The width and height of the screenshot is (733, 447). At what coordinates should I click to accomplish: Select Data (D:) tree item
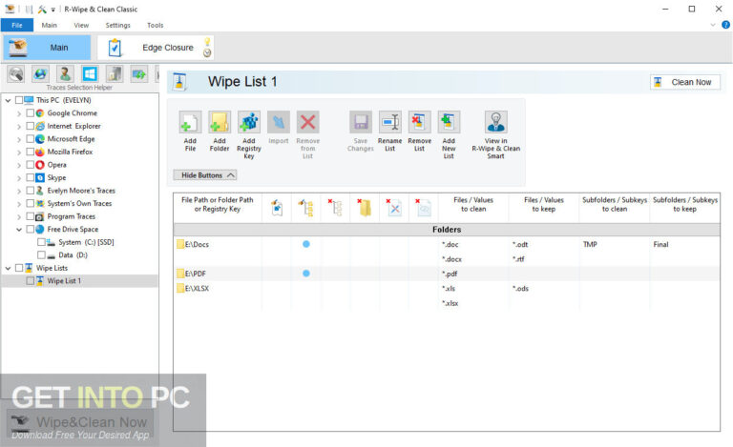[73, 255]
